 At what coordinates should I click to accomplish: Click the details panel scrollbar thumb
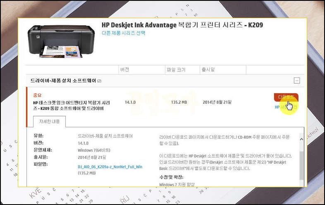point(301,165)
